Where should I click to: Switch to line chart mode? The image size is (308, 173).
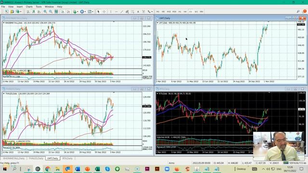(x=39, y=12)
